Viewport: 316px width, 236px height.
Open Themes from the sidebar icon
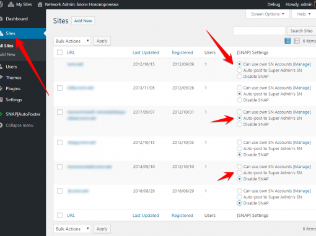tap(1, 77)
